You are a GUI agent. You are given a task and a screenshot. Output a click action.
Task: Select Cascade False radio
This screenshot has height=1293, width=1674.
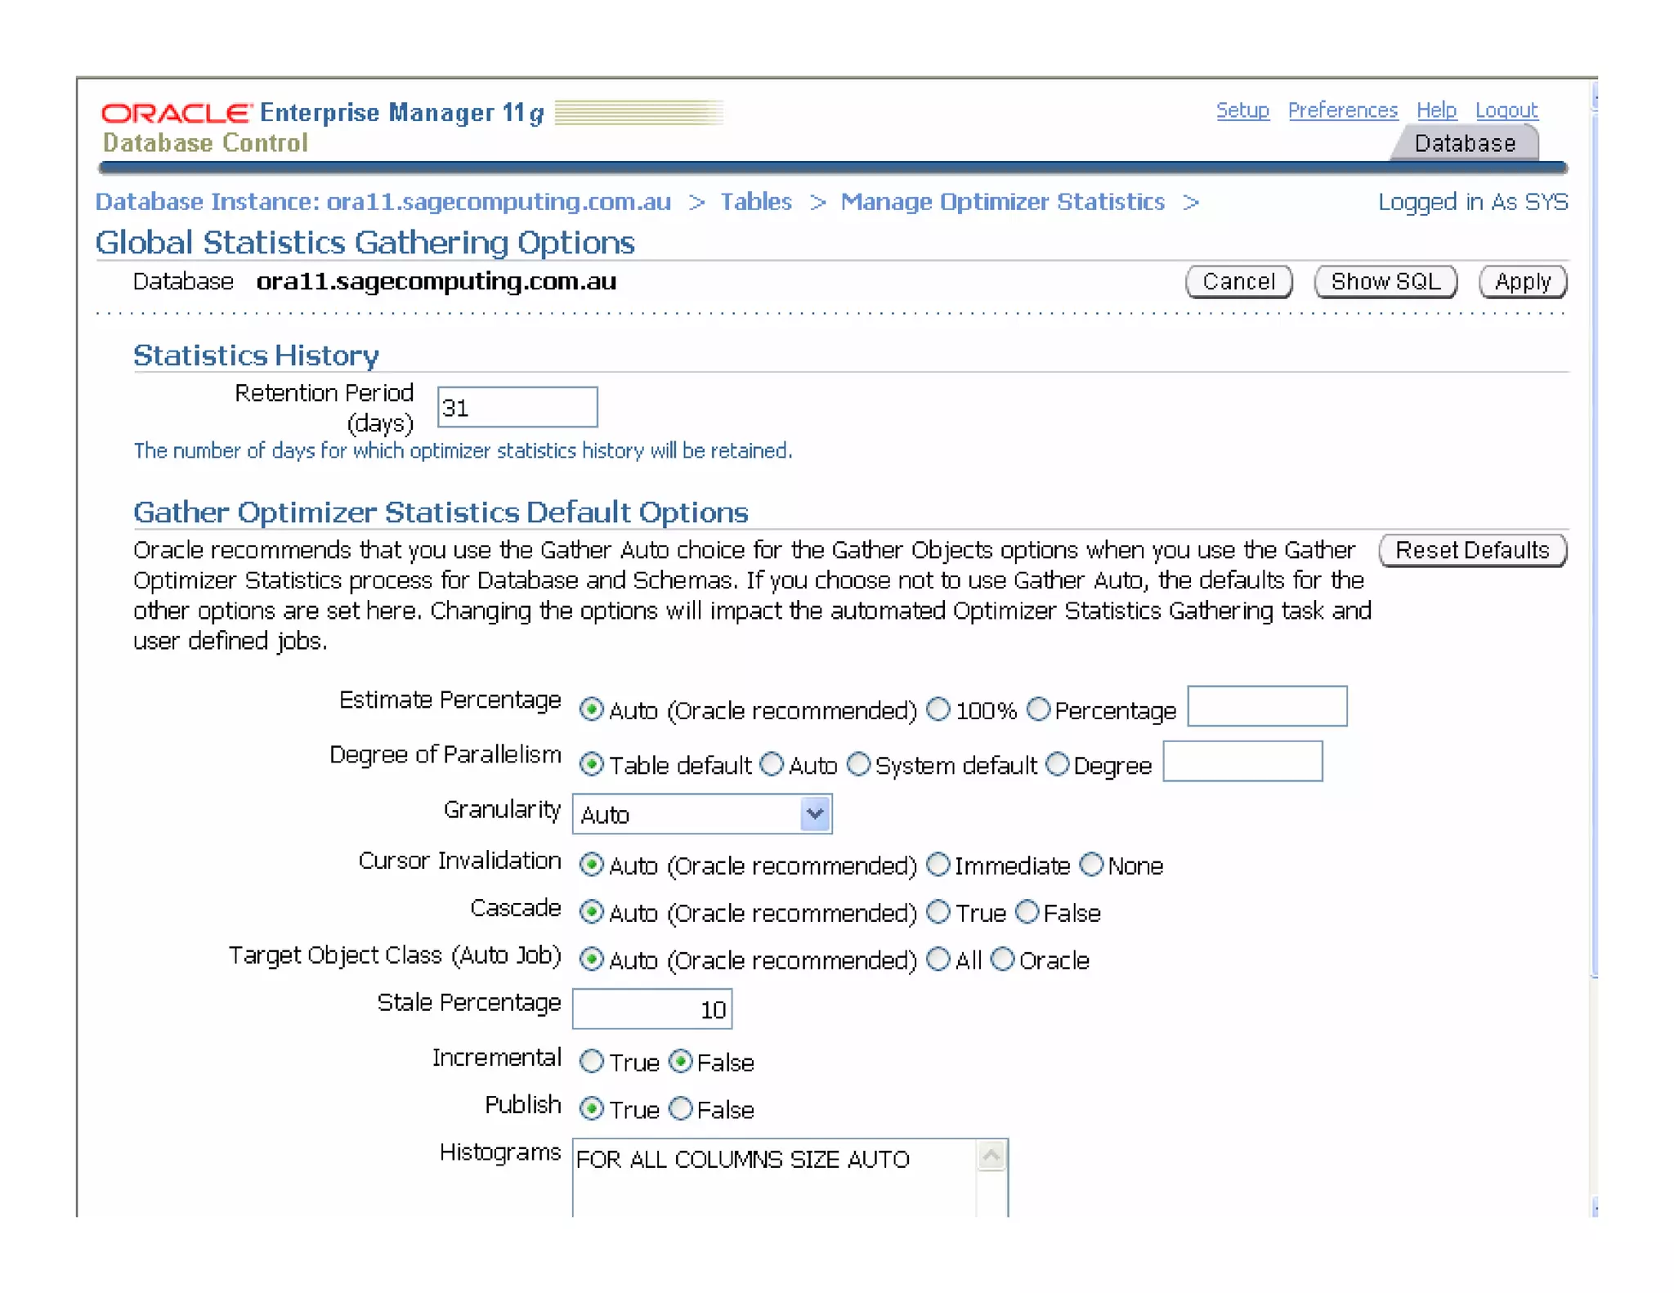(x=1027, y=911)
